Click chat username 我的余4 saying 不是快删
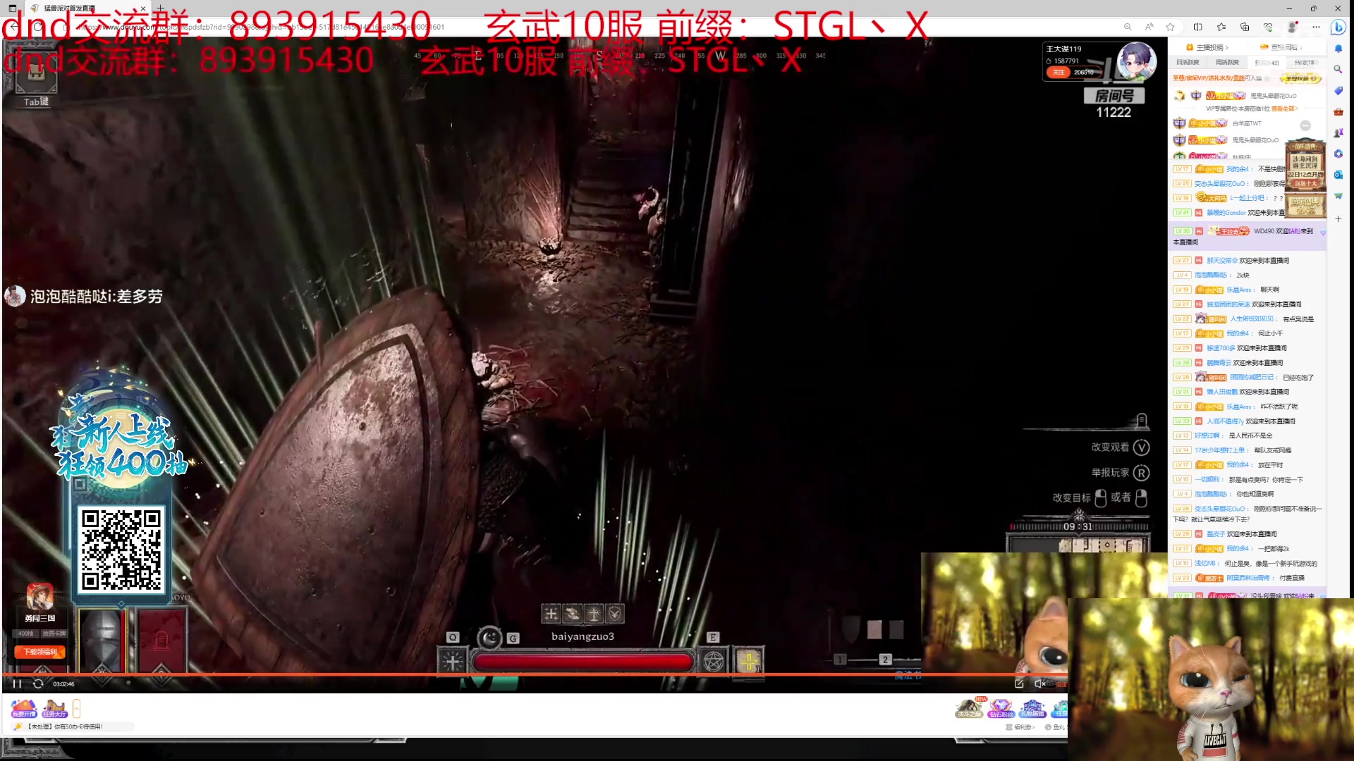 point(1237,169)
